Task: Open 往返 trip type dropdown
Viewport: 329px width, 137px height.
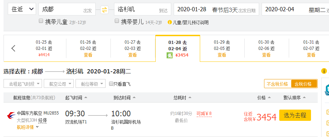Action: pos(22,9)
